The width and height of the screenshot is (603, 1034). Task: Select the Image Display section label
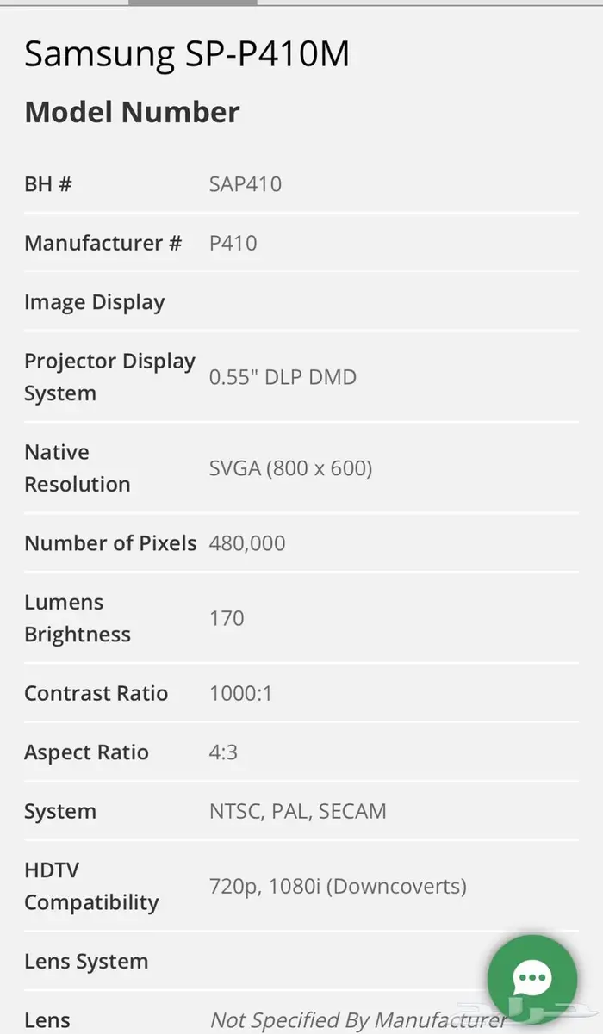pos(94,302)
